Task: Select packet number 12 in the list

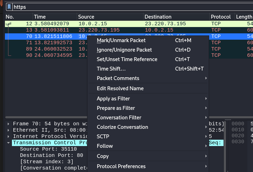Action: (x=53, y=24)
